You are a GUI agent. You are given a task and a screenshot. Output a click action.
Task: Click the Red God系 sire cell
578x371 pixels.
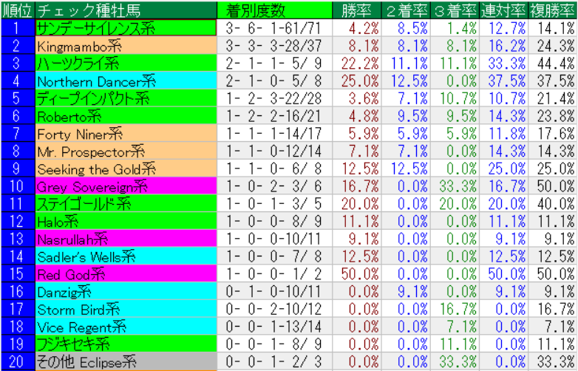(x=126, y=274)
